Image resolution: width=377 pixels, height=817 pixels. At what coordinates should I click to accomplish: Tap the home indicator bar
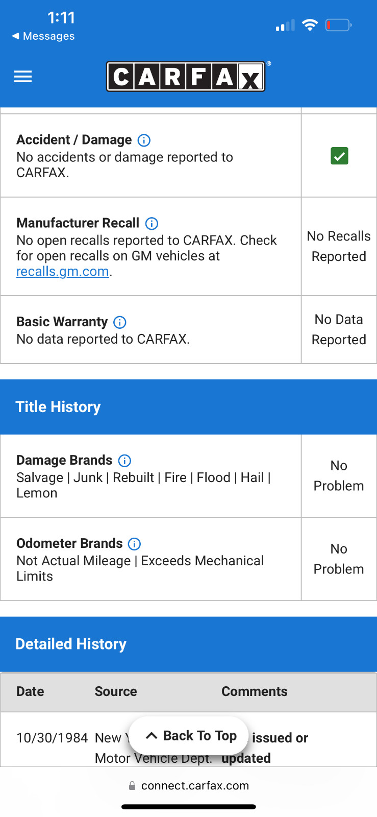(189, 807)
